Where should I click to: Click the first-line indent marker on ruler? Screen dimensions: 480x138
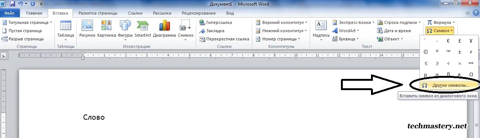(x=83, y=53)
